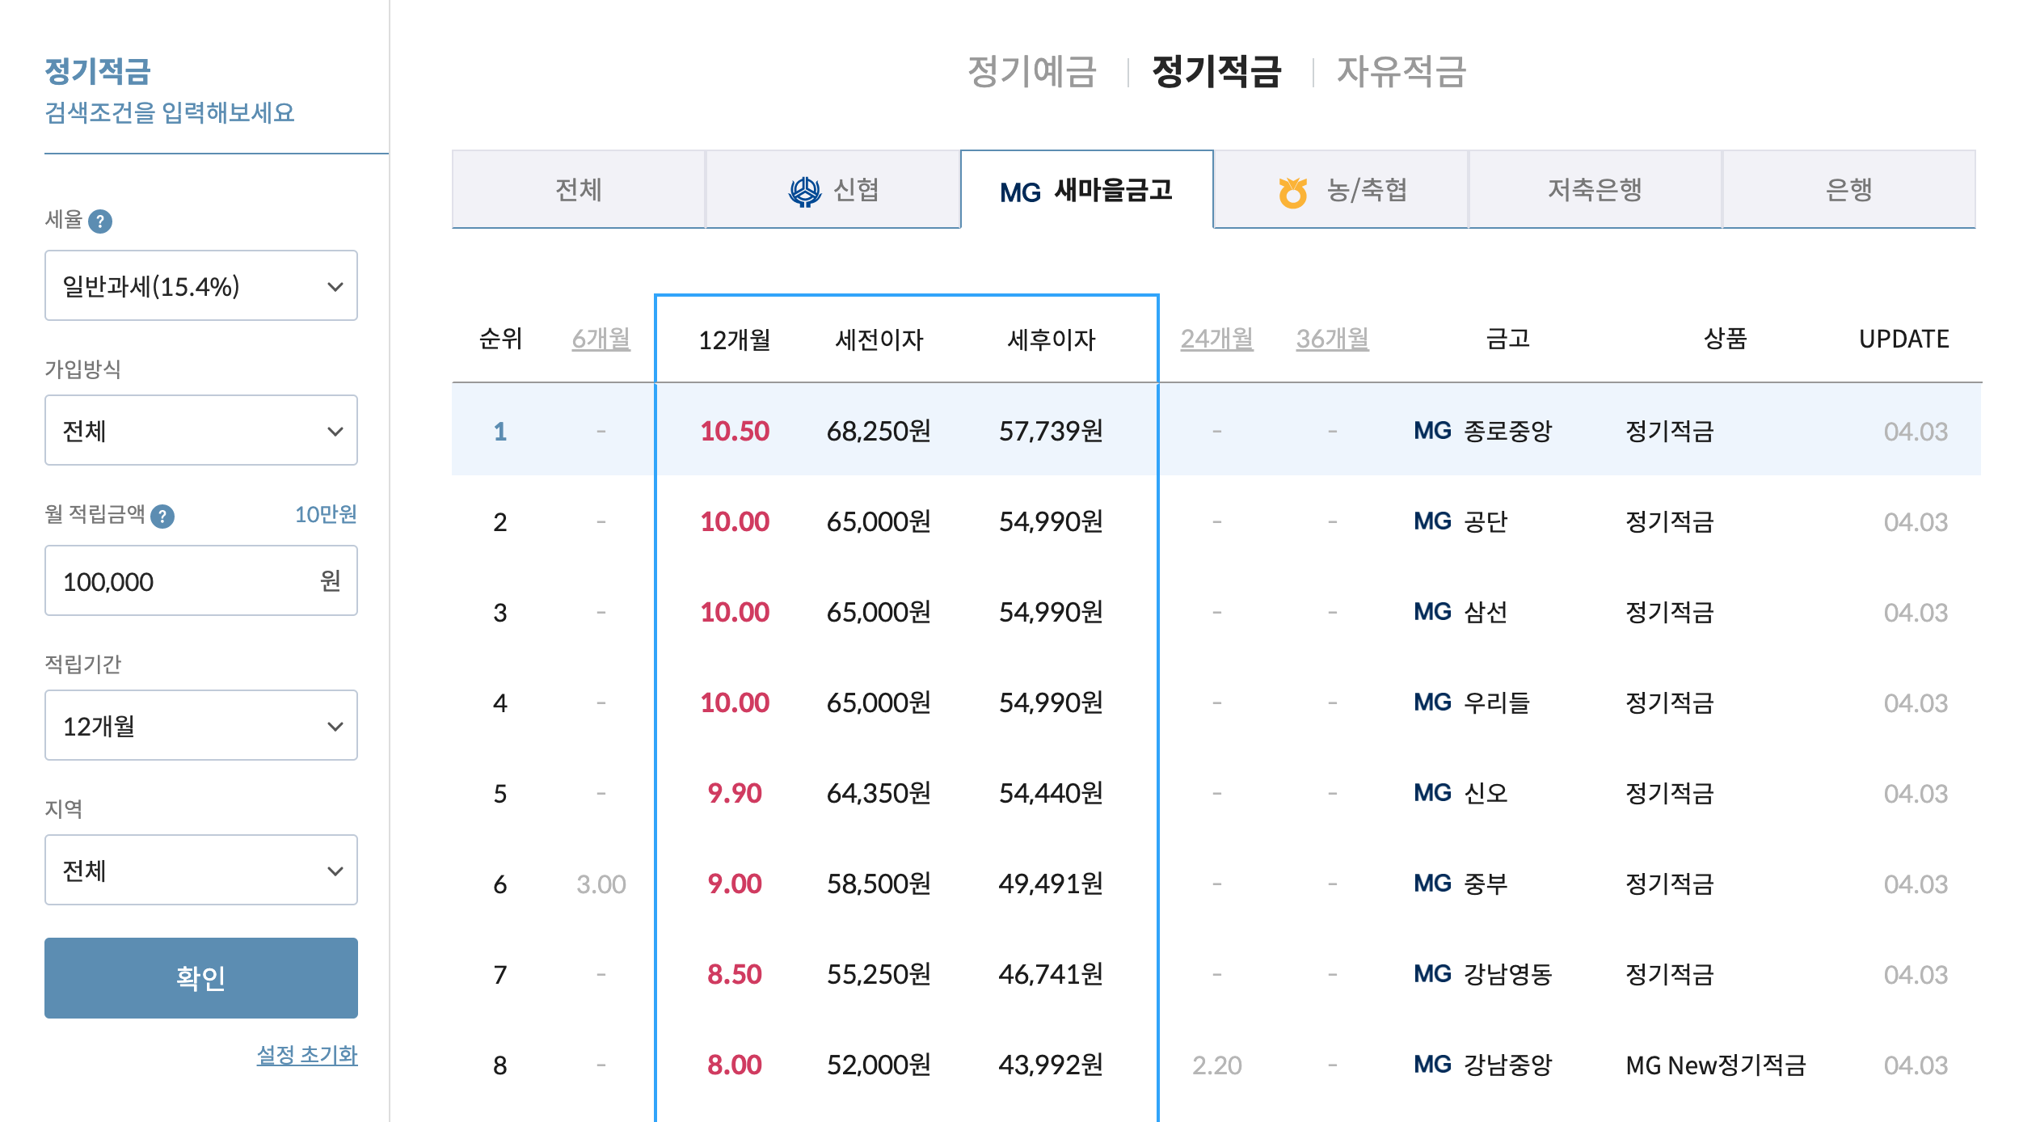Sort results by the 24개월 column

1217,340
